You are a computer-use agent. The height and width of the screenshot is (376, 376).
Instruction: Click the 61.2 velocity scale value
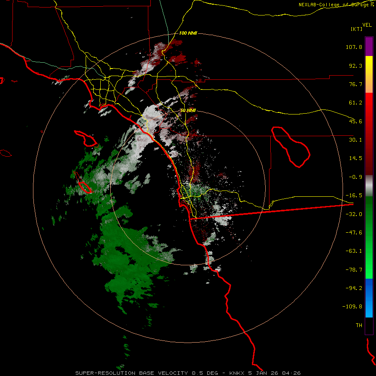click(x=356, y=103)
